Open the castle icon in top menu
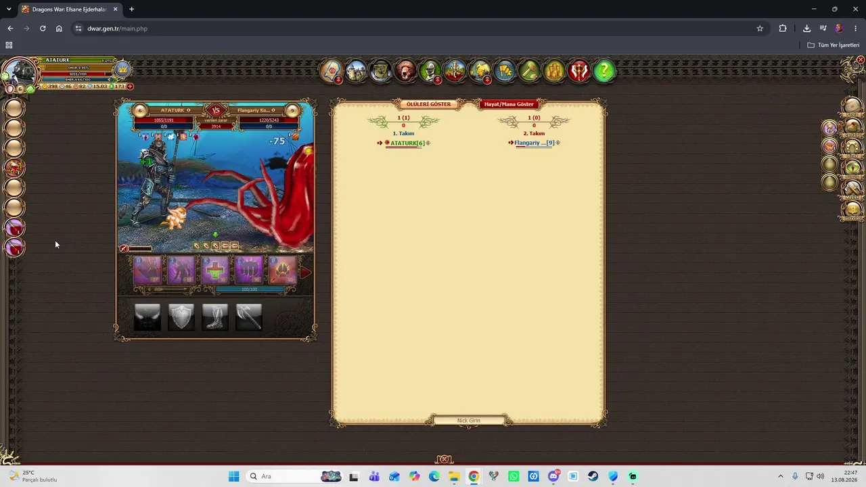The image size is (866, 487). pos(356,70)
